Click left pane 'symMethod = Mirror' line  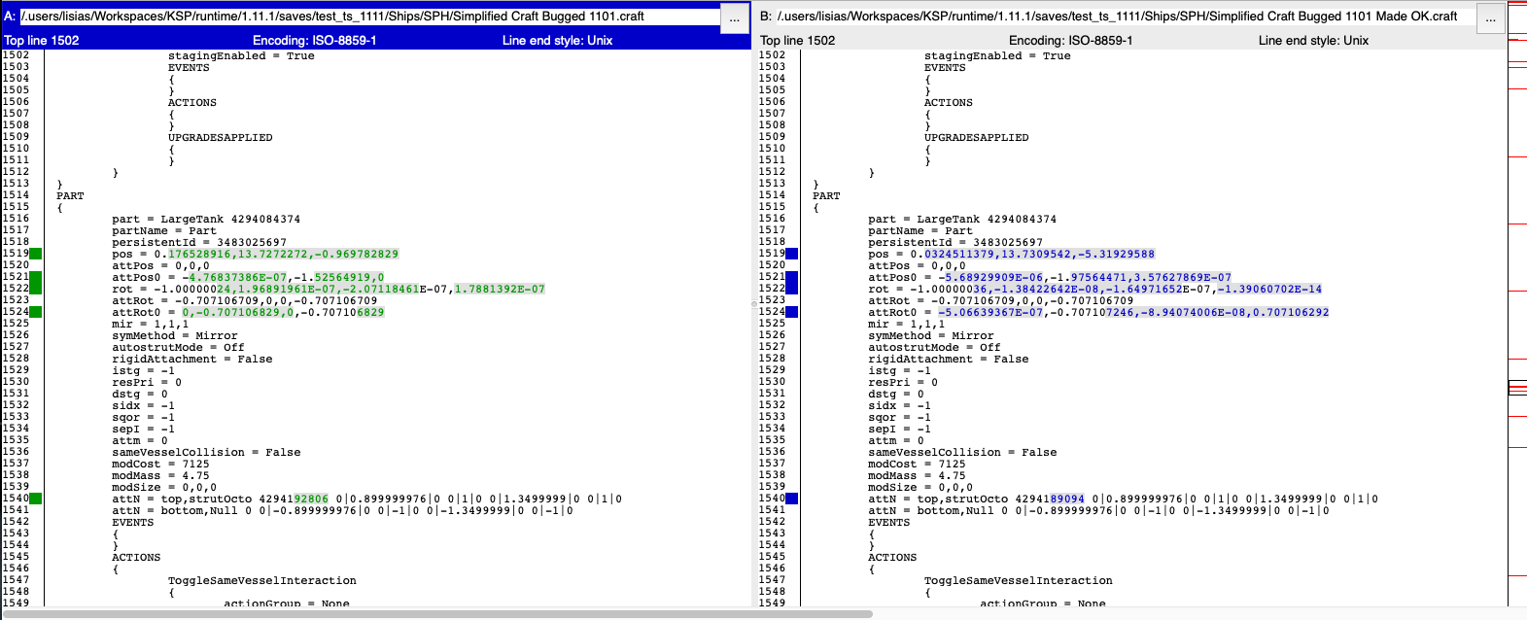click(x=175, y=335)
